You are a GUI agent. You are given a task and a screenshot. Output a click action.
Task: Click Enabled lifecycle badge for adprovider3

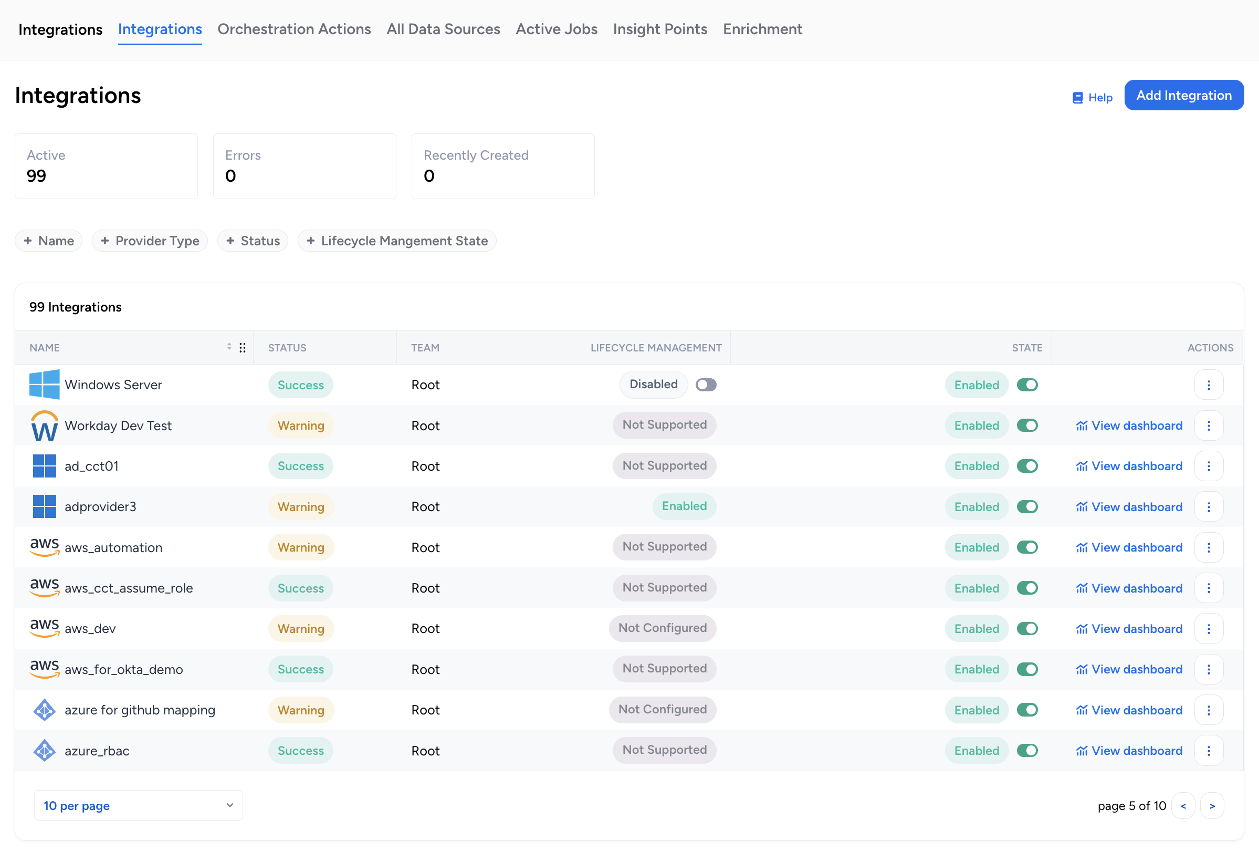(x=684, y=506)
